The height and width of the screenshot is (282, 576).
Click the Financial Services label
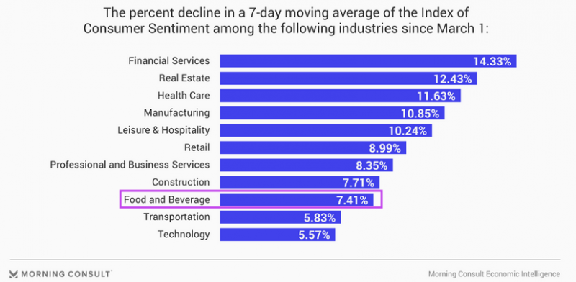click(x=169, y=60)
